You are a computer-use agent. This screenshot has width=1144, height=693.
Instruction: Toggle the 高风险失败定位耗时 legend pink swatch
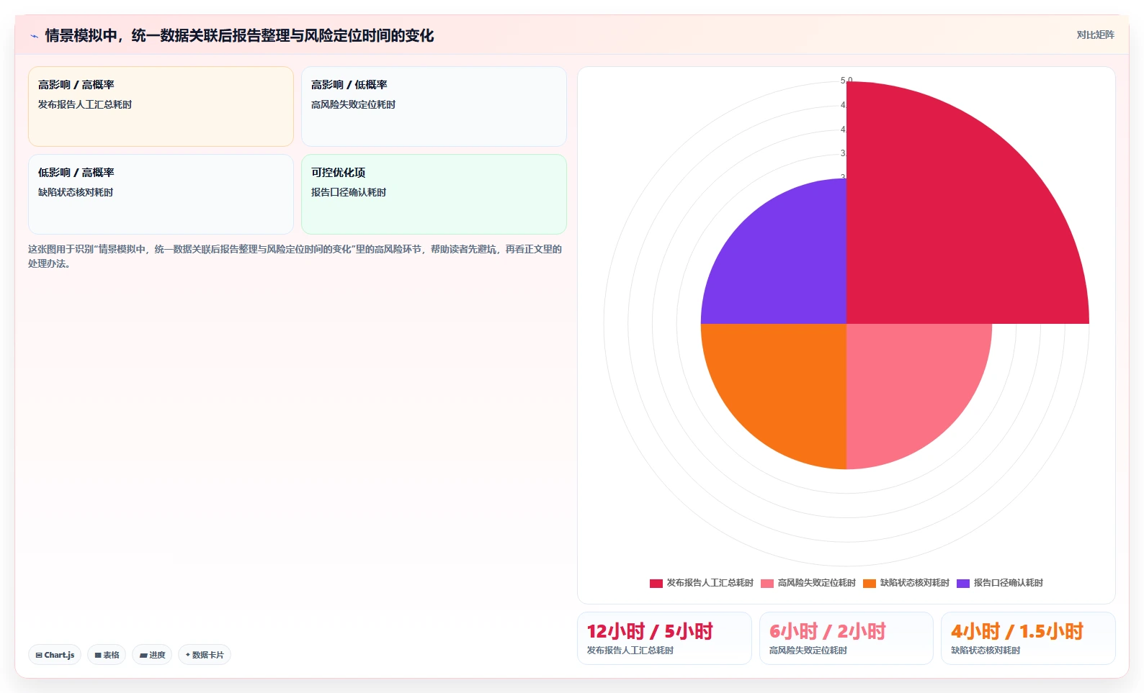point(767,583)
